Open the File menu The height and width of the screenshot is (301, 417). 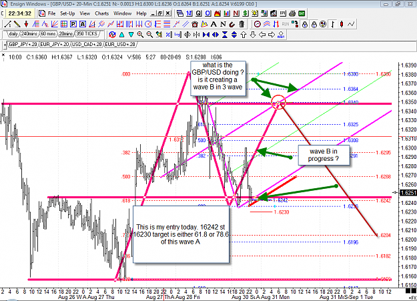point(51,13)
